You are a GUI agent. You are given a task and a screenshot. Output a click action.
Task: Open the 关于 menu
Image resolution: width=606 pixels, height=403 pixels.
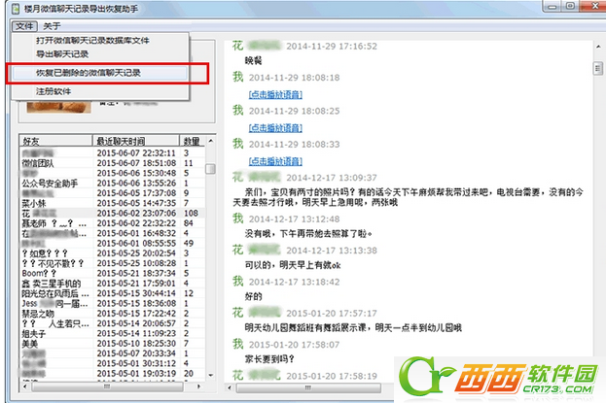[x=52, y=26]
